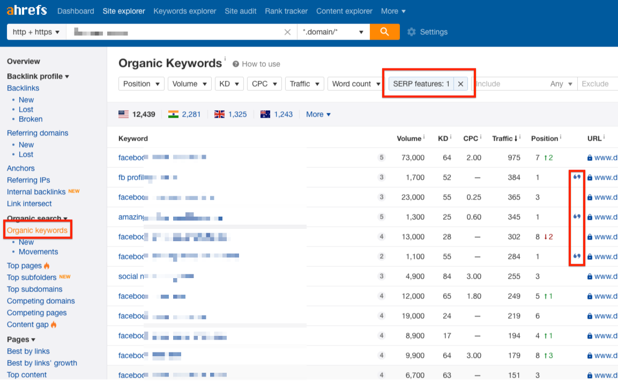Image resolution: width=618 pixels, height=384 pixels.
Task: Select the United States flag 12,439
Action: point(137,114)
